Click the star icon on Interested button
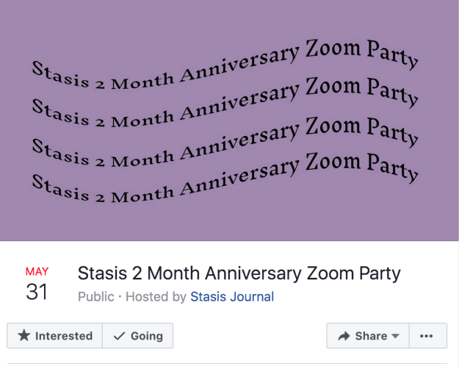 [x=24, y=336]
